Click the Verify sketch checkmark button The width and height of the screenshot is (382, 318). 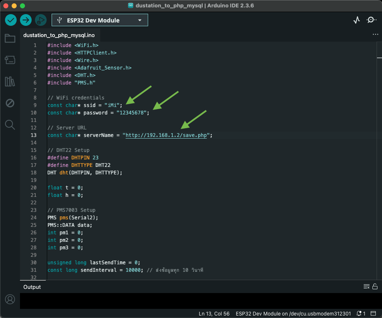pos(11,20)
